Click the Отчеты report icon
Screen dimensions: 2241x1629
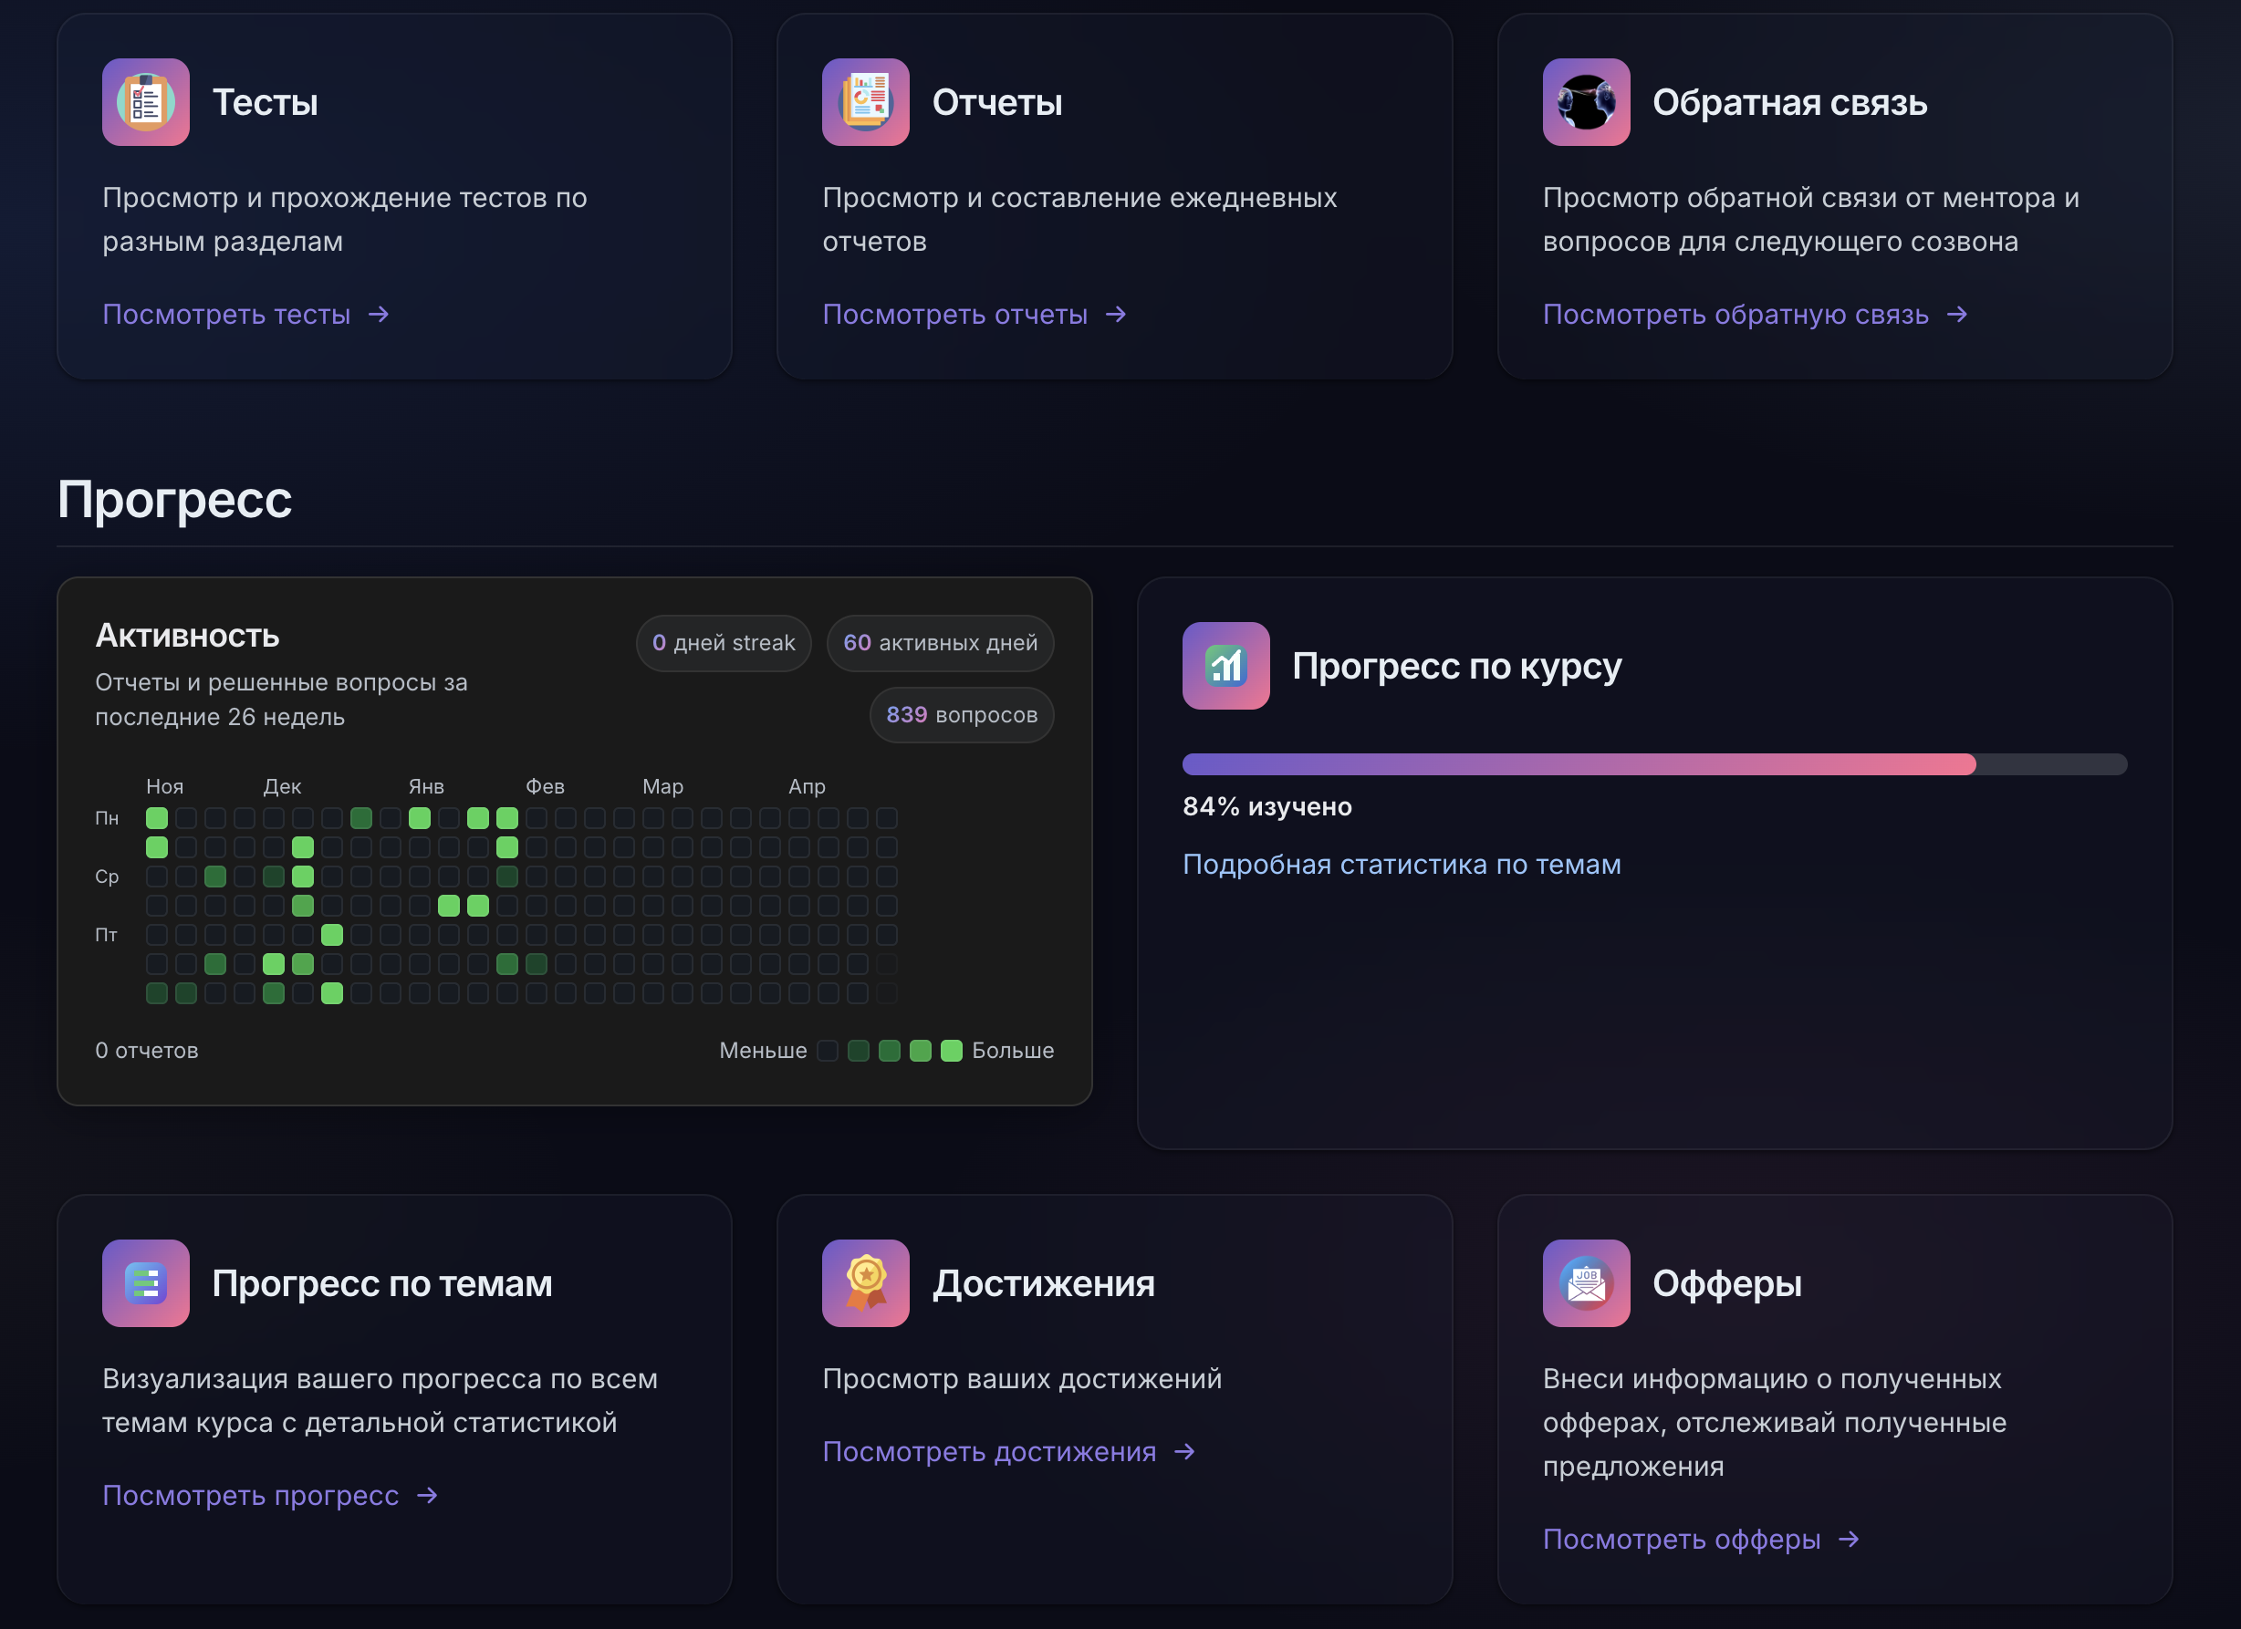[x=866, y=102]
